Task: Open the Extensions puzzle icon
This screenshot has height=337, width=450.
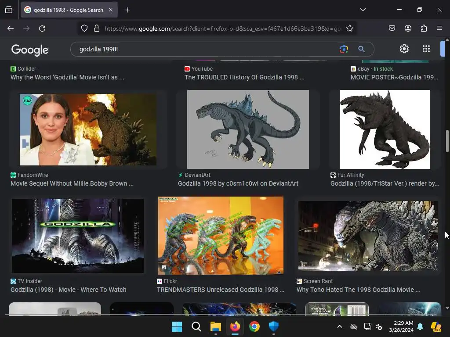Action: (x=424, y=28)
